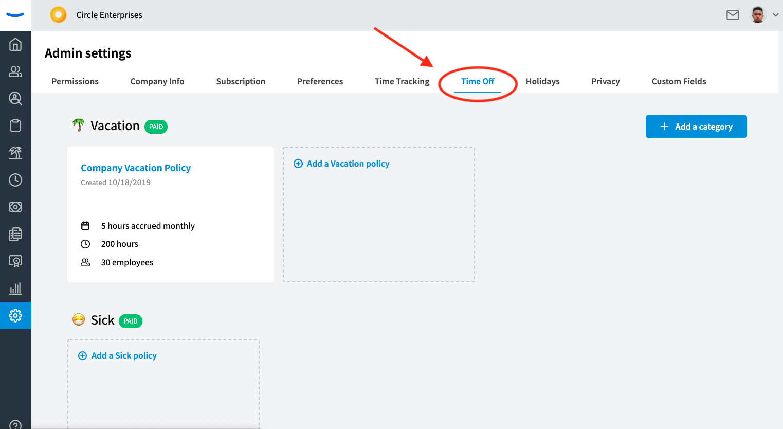The image size is (783, 429).
Task: Click the 'Created 10/18/2019' text
Action: (x=116, y=182)
